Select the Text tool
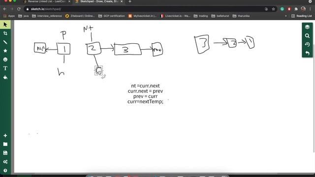This screenshot has width=315, height=177. [x=5, y=68]
